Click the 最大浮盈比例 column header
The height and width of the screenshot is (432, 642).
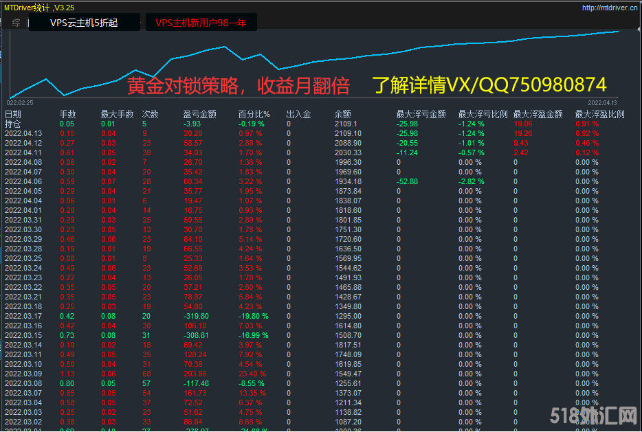(x=599, y=114)
